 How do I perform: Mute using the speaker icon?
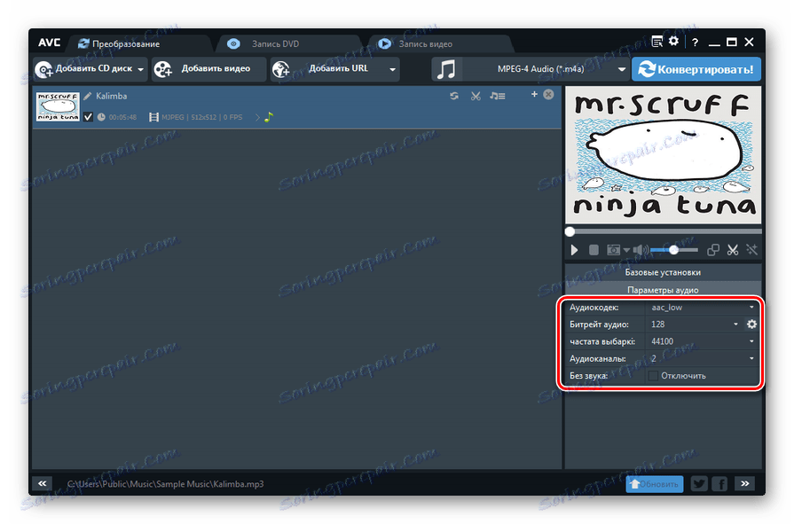coord(640,250)
